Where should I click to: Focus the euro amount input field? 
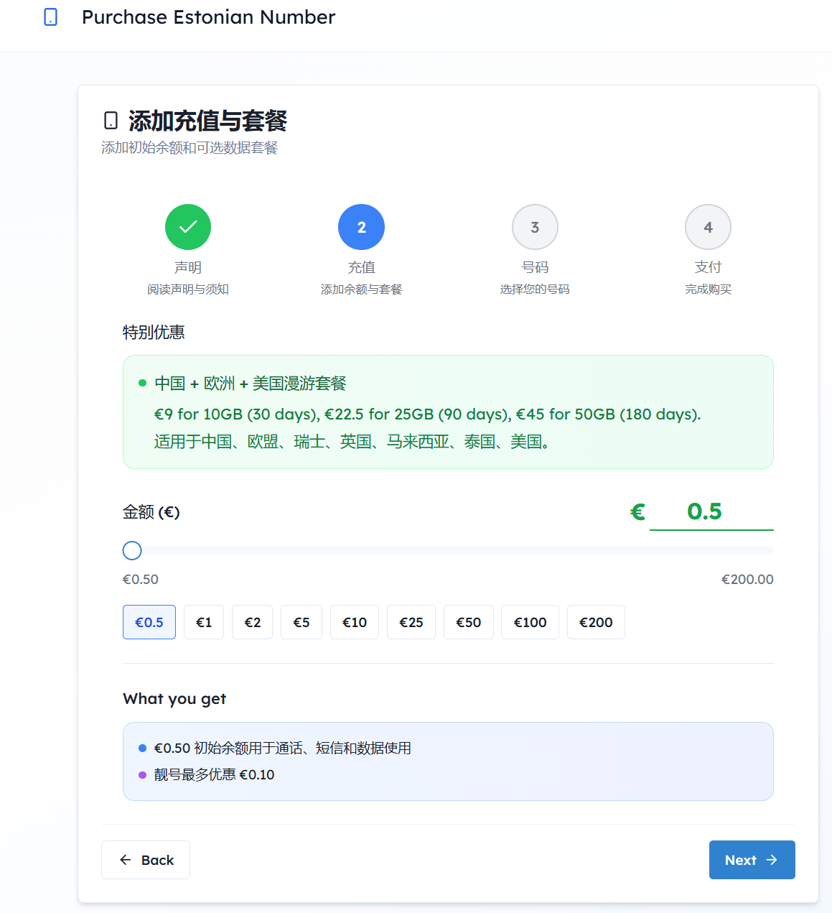pyautogui.click(x=711, y=511)
